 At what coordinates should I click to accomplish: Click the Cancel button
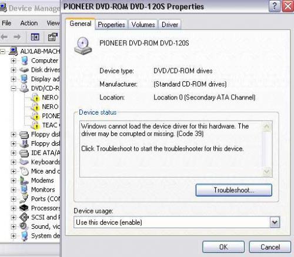tap(270, 247)
